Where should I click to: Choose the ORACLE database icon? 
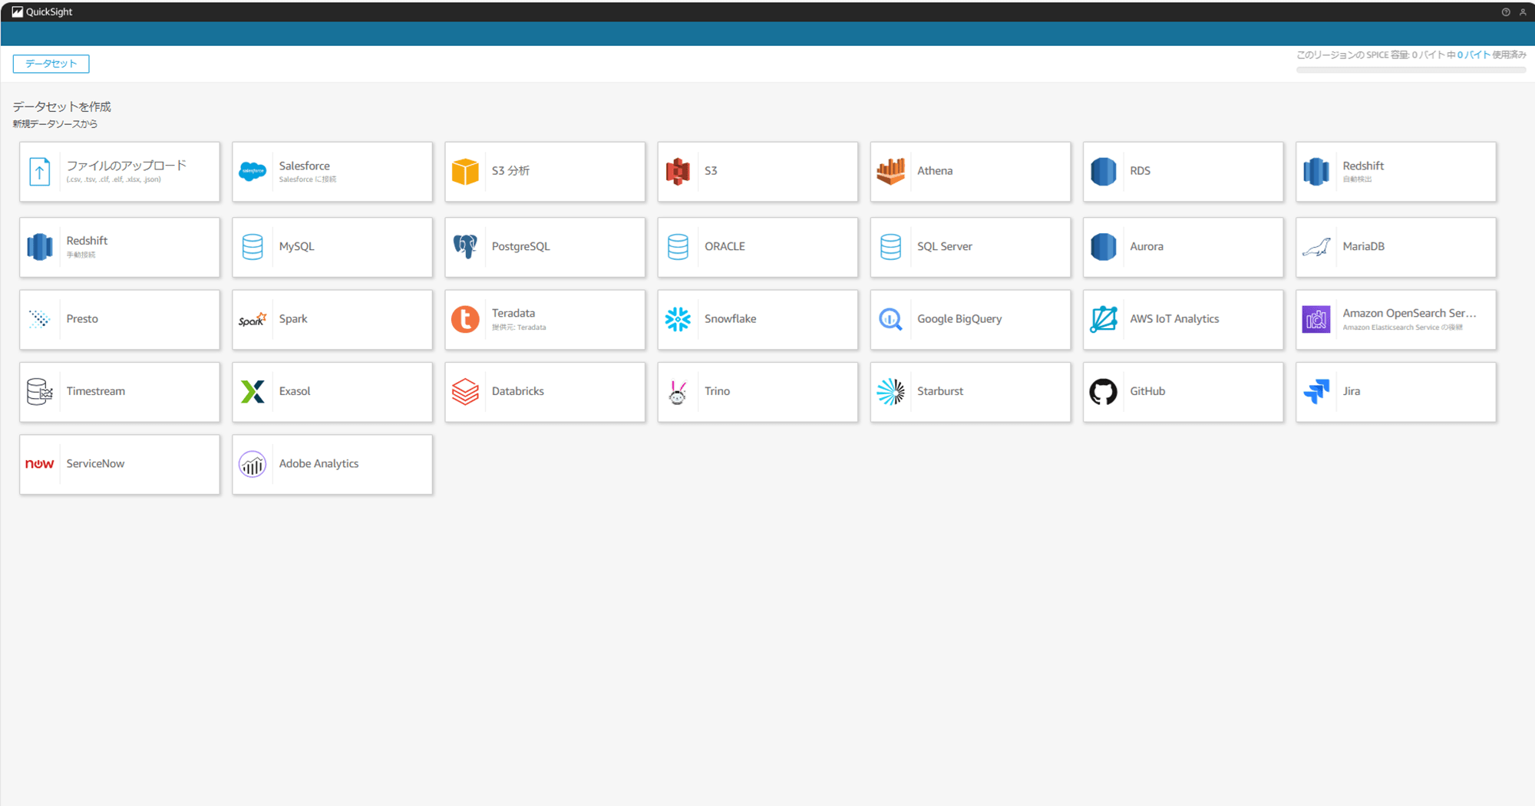coord(678,247)
